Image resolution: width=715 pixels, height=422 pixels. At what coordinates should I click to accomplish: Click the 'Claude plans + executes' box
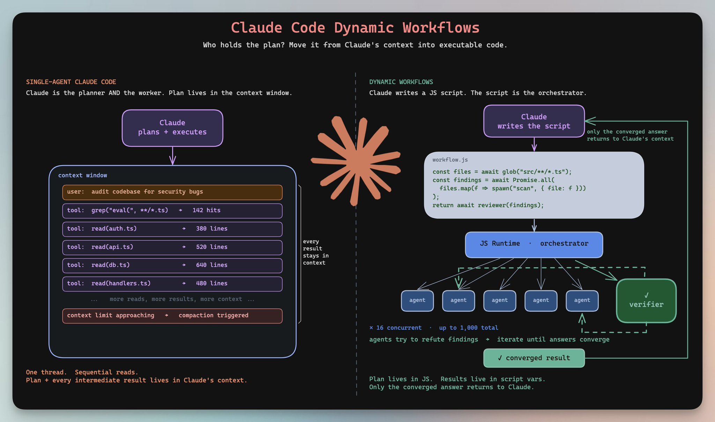click(172, 128)
